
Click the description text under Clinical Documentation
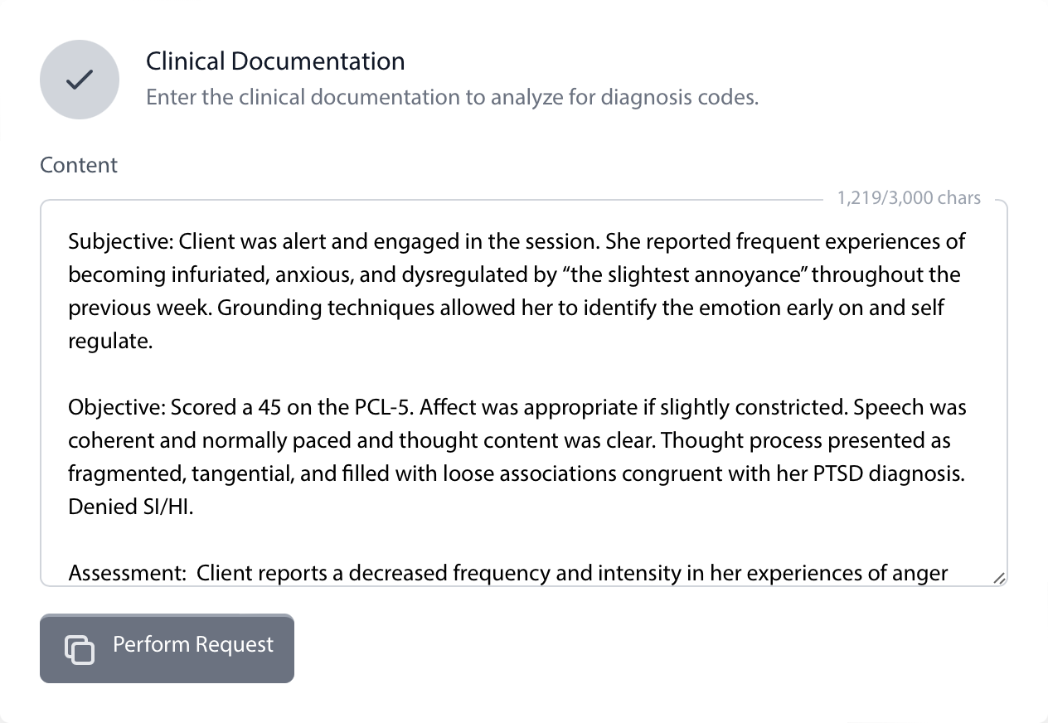point(452,97)
